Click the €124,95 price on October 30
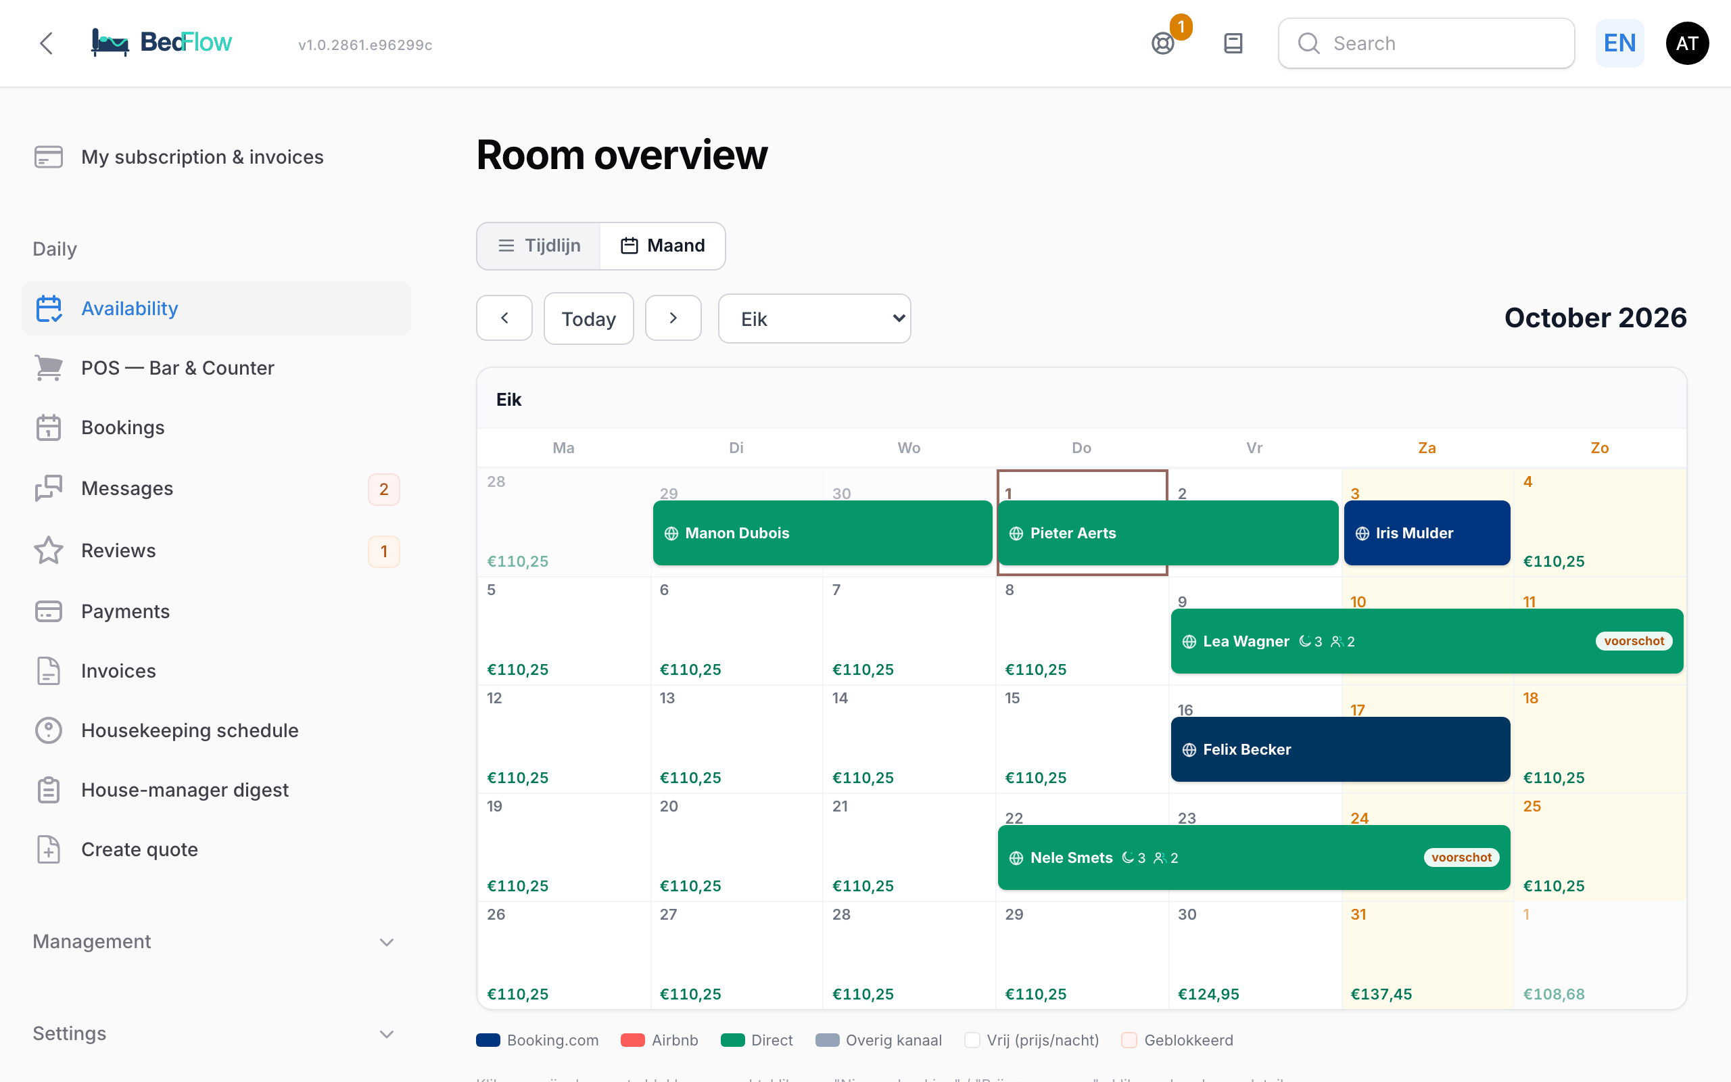1731x1082 pixels. pyautogui.click(x=1208, y=993)
